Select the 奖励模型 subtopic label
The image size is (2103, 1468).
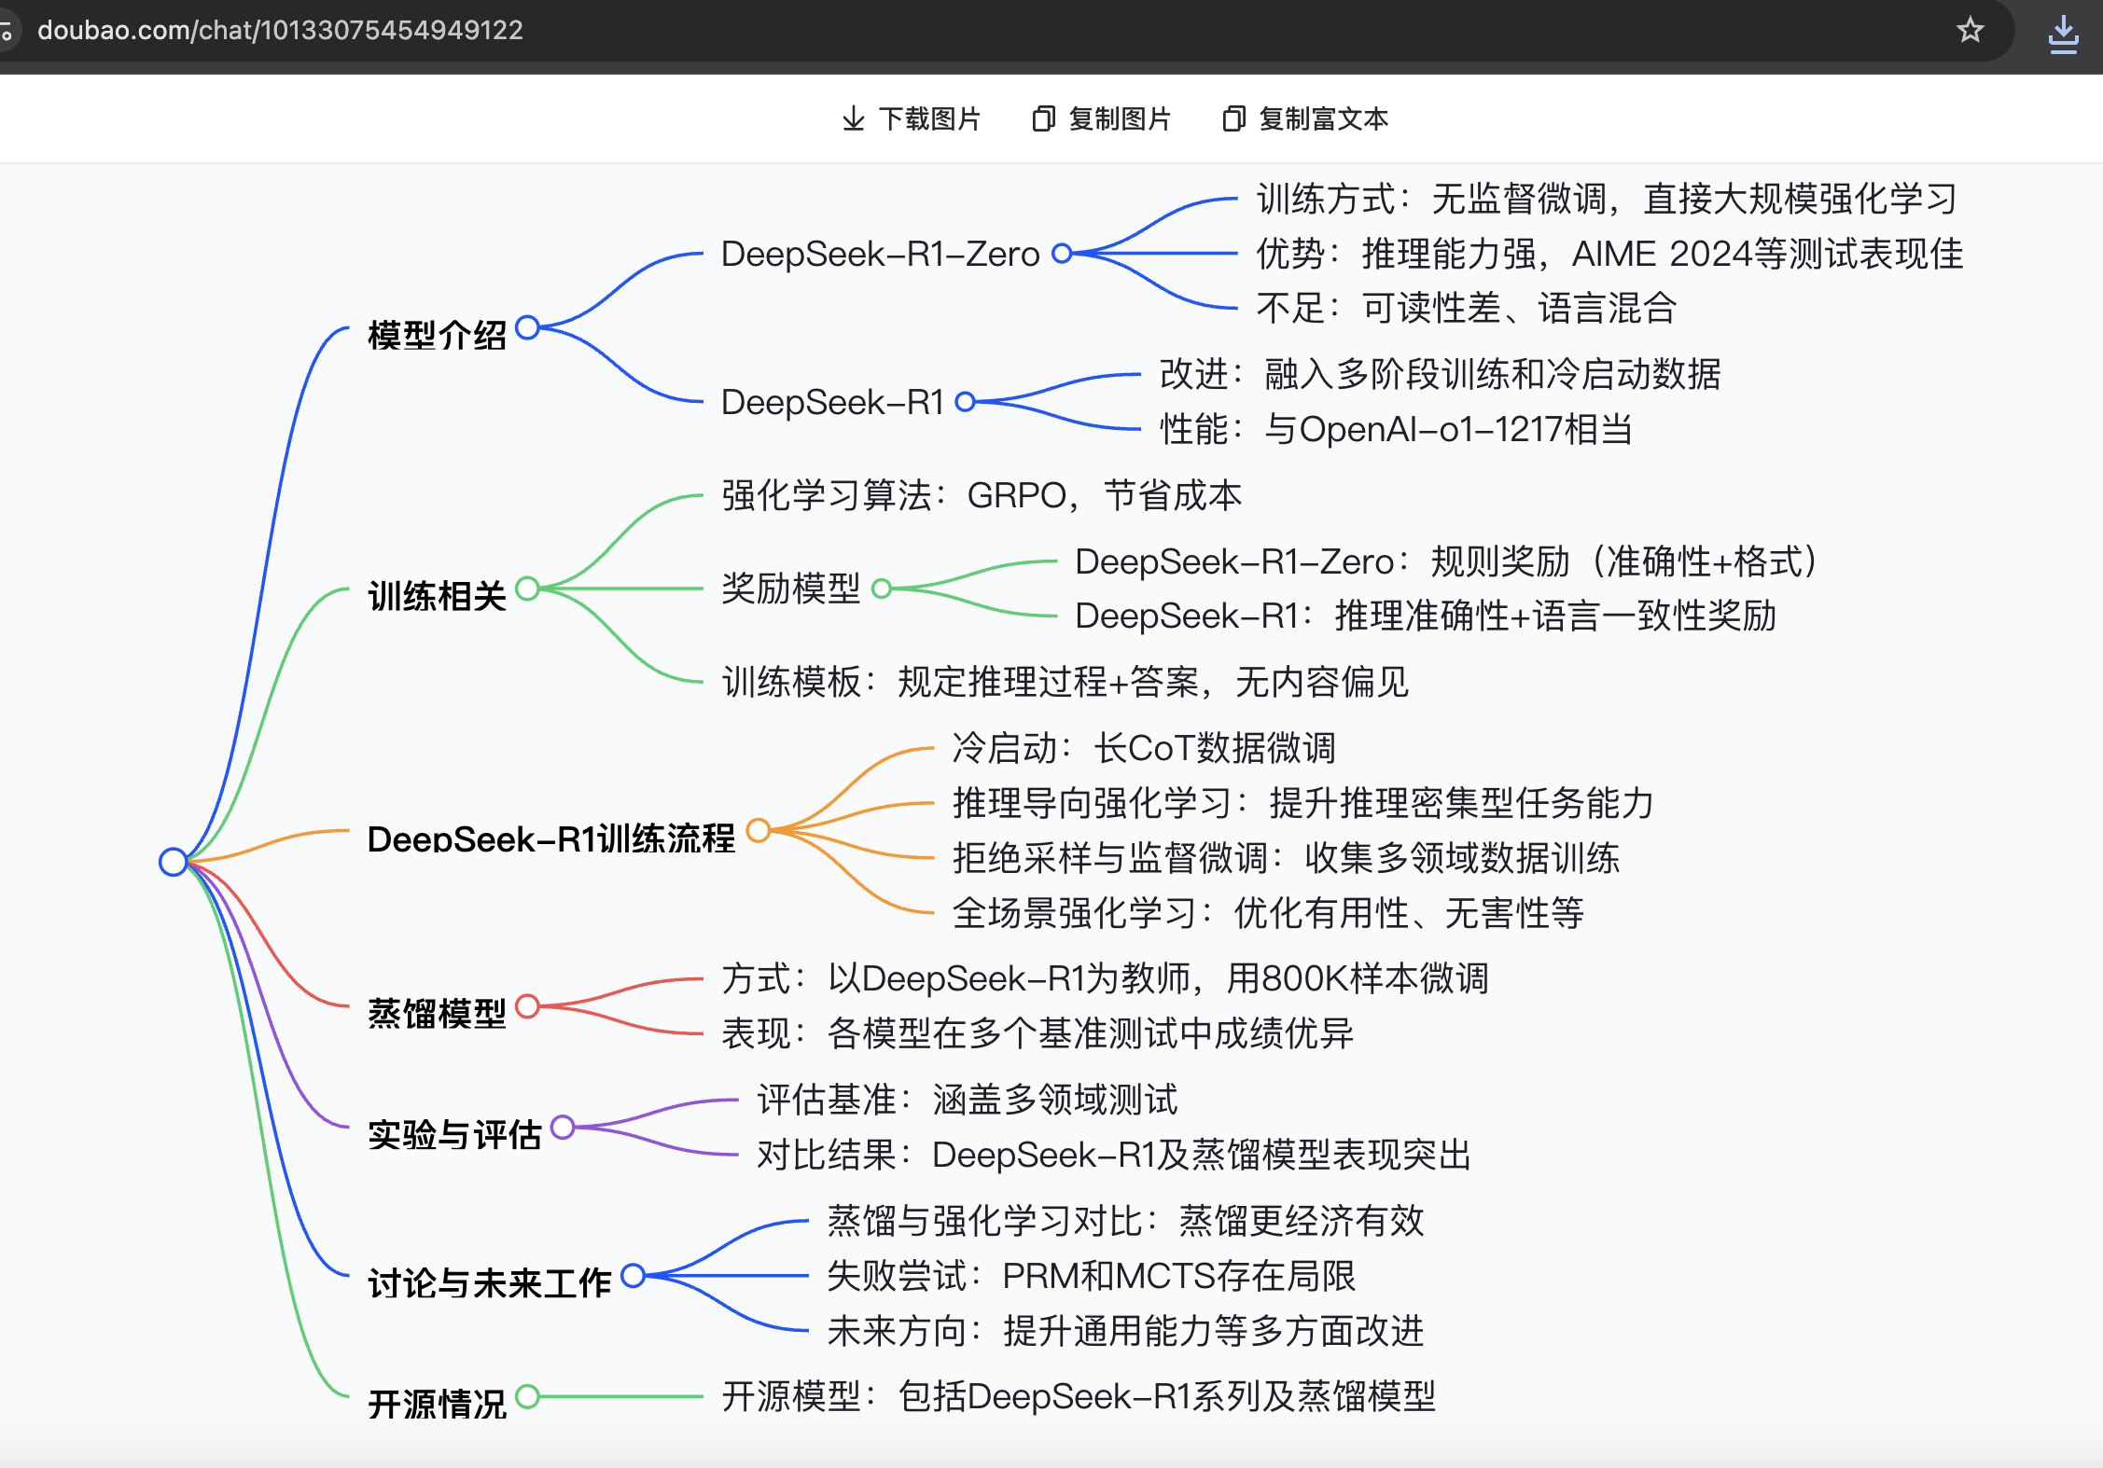pyautogui.click(x=791, y=589)
